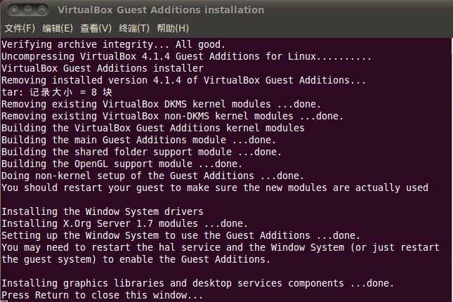Click 'Installing the Window System drivers' line
Viewport: 453px width, 302px height.
click(103, 211)
